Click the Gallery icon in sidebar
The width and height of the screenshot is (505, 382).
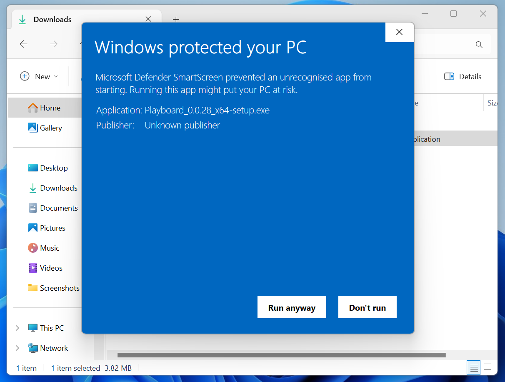tap(33, 128)
